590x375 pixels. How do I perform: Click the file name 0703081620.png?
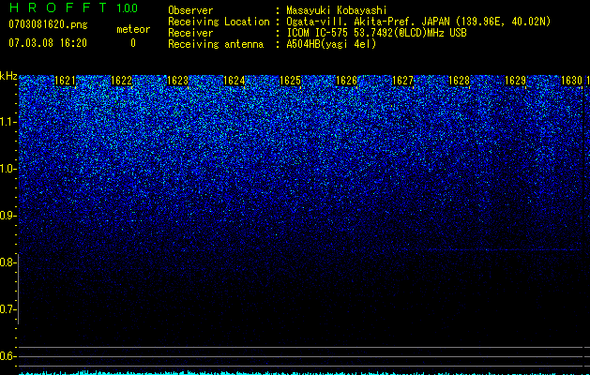pyautogui.click(x=48, y=24)
